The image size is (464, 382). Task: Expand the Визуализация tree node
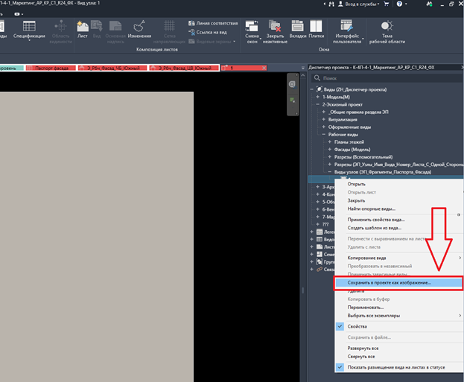[323, 119]
